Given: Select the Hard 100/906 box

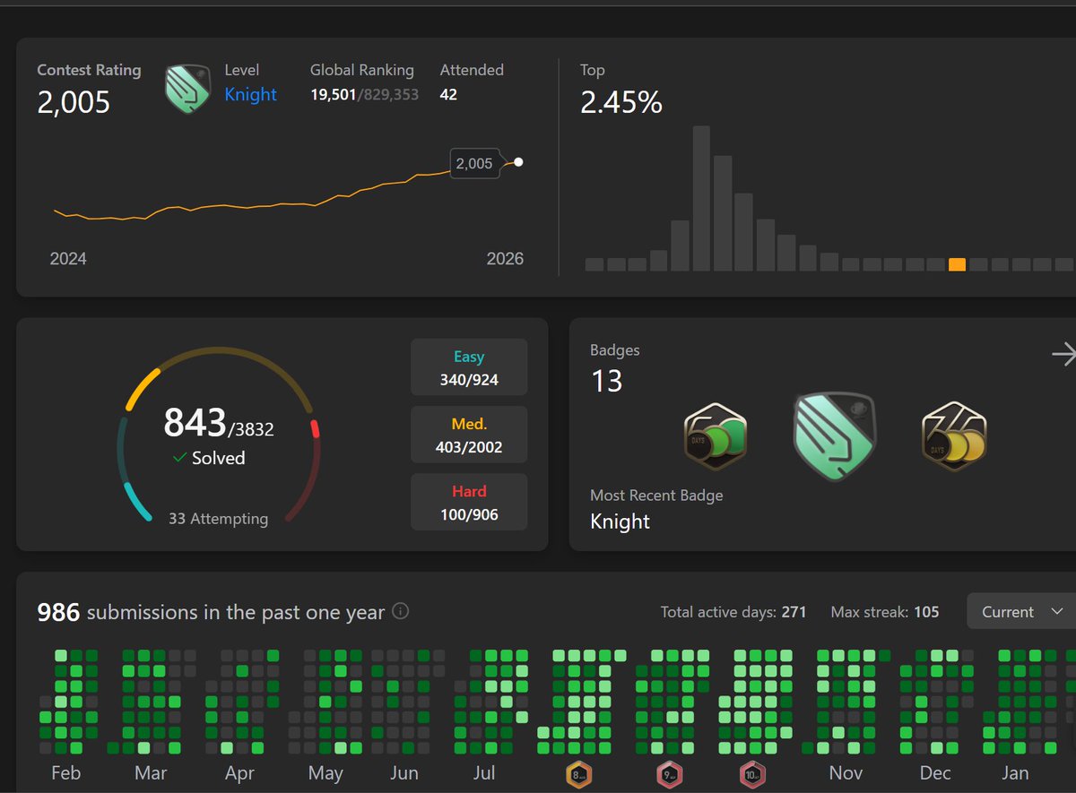Looking at the screenshot, I should (x=469, y=503).
